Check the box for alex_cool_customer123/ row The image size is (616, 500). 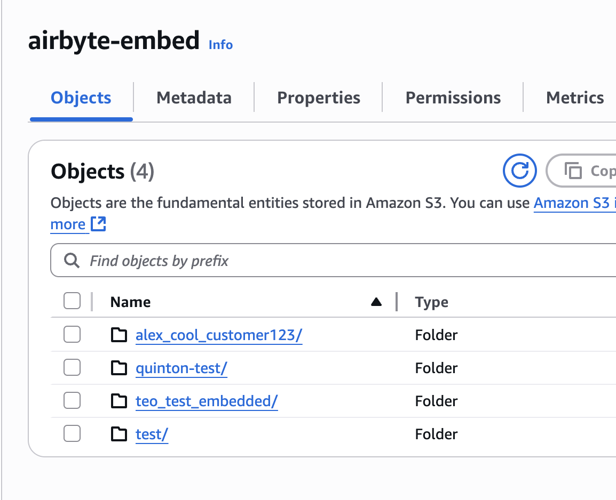72,335
